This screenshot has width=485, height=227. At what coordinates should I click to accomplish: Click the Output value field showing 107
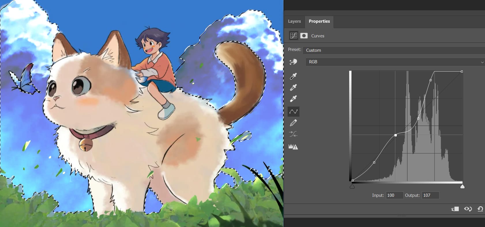click(x=431, y=195)
